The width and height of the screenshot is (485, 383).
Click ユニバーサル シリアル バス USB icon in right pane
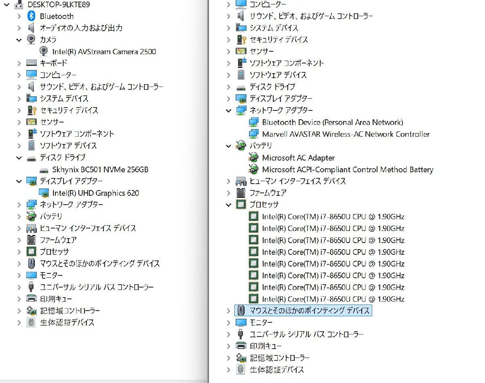[x=241, y=334]
